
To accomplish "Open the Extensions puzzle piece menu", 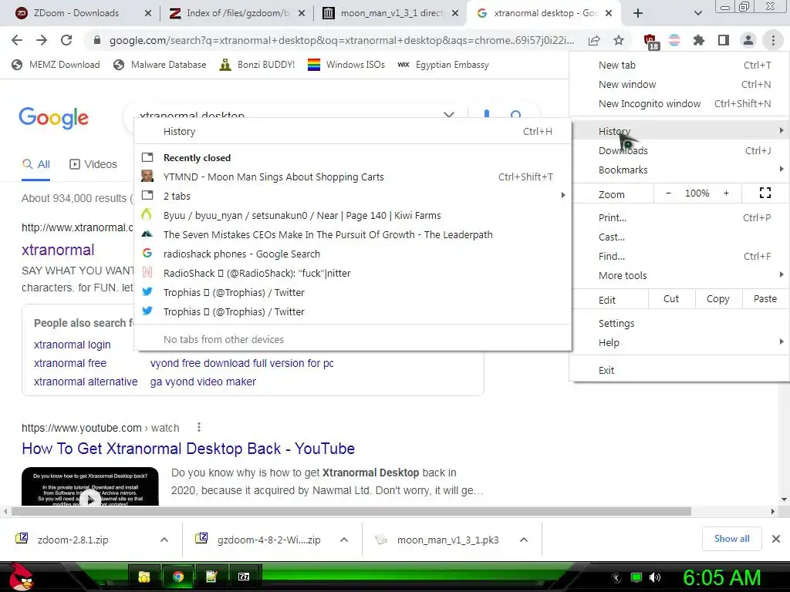I will (699, 40).
